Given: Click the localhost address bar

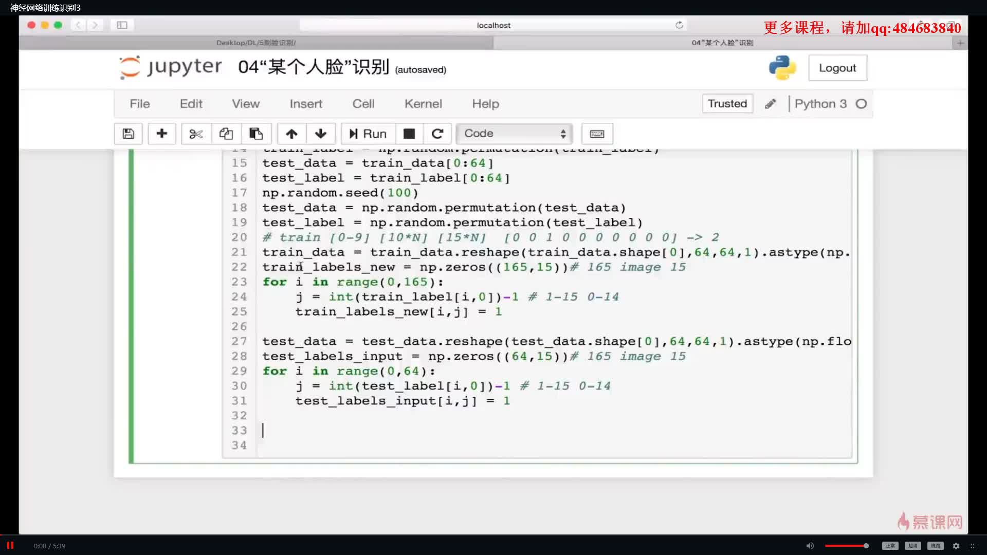Looking at the screenshot, I should click(x=493, y=25).
